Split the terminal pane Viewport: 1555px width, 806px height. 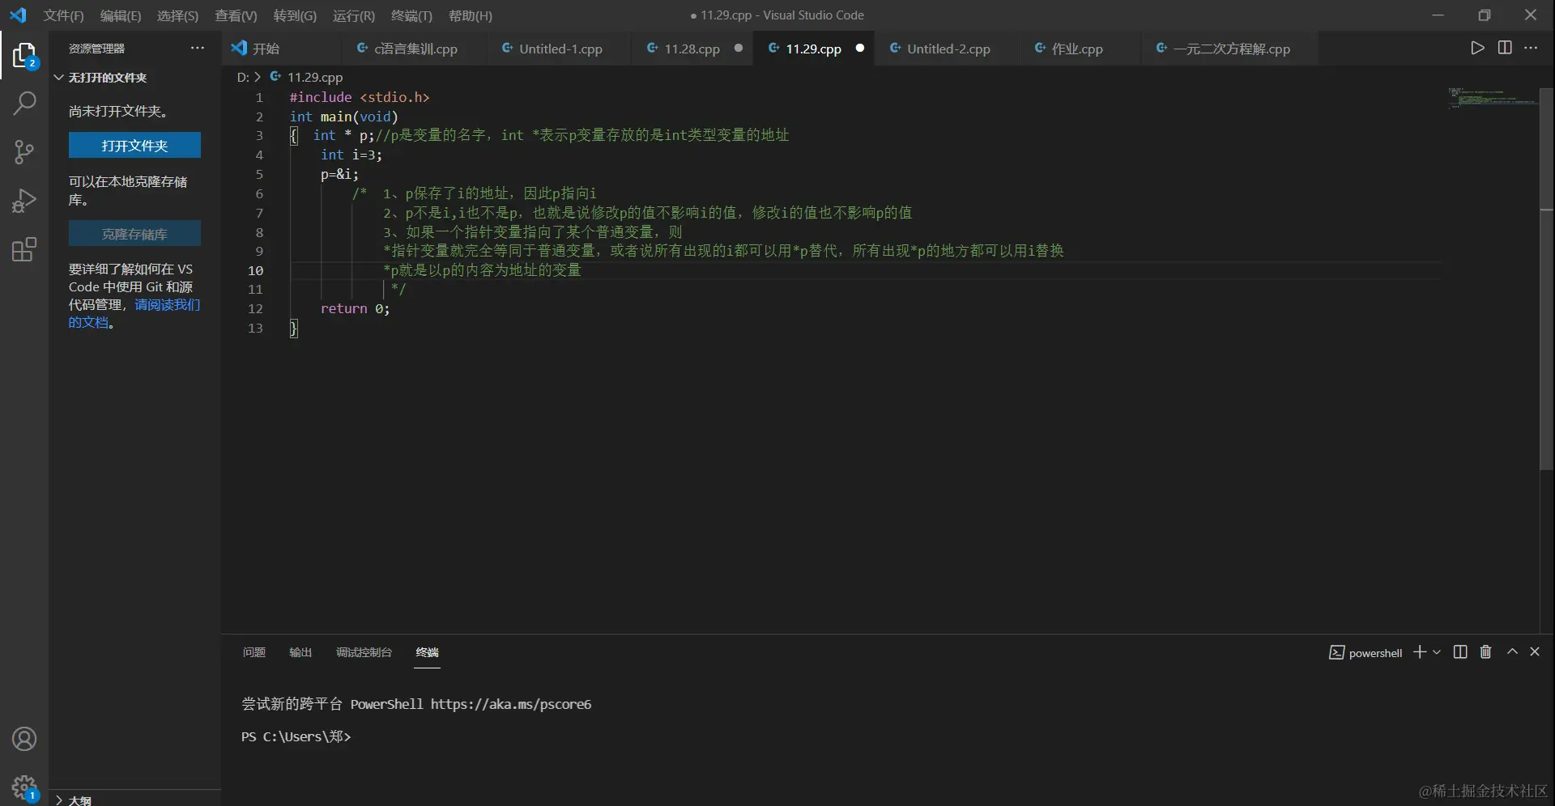[x=1460, y=652]
